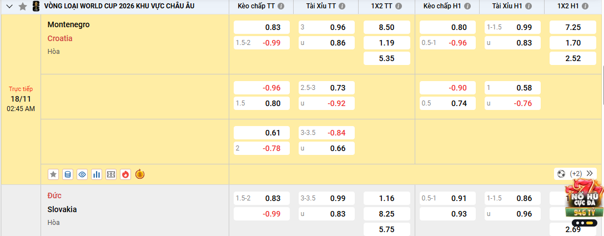Viewport: 604px width, 236px height.
Task: Collapse the World Cup 2026 league section
Action: click(x=9, y=7)
